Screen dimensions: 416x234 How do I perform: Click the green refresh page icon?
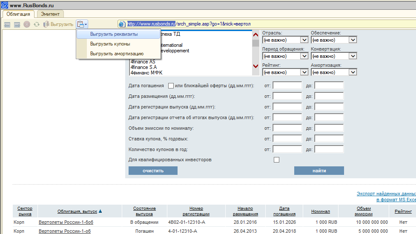point(37,24)
